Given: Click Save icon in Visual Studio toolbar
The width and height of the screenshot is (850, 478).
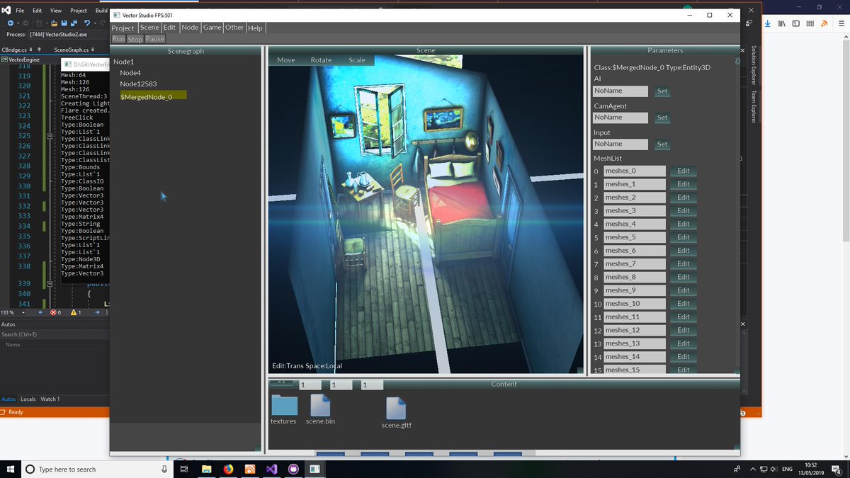Looking at the screenshot, I should coord(64,23).
